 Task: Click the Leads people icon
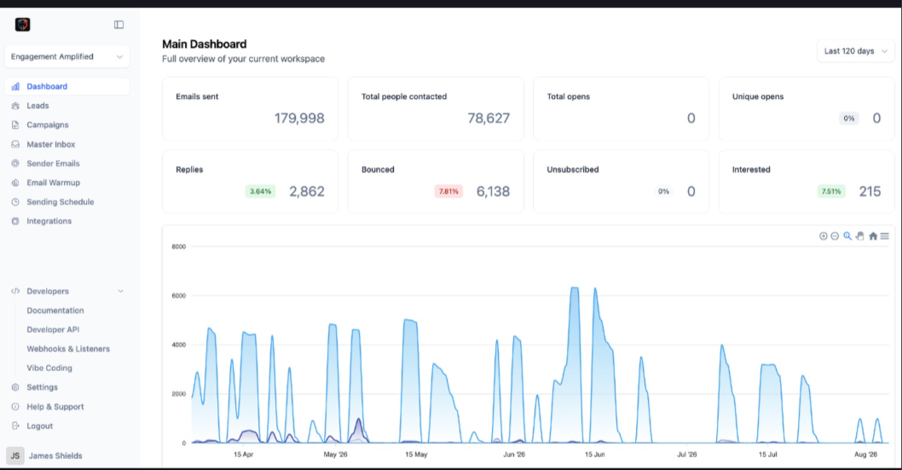pos(15,106)
